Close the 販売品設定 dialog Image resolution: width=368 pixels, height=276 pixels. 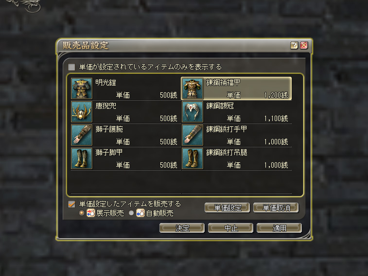tap(304, 45)
